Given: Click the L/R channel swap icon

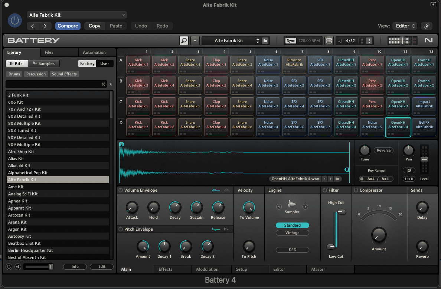Looking at the screenshot, I should [409, 179].
